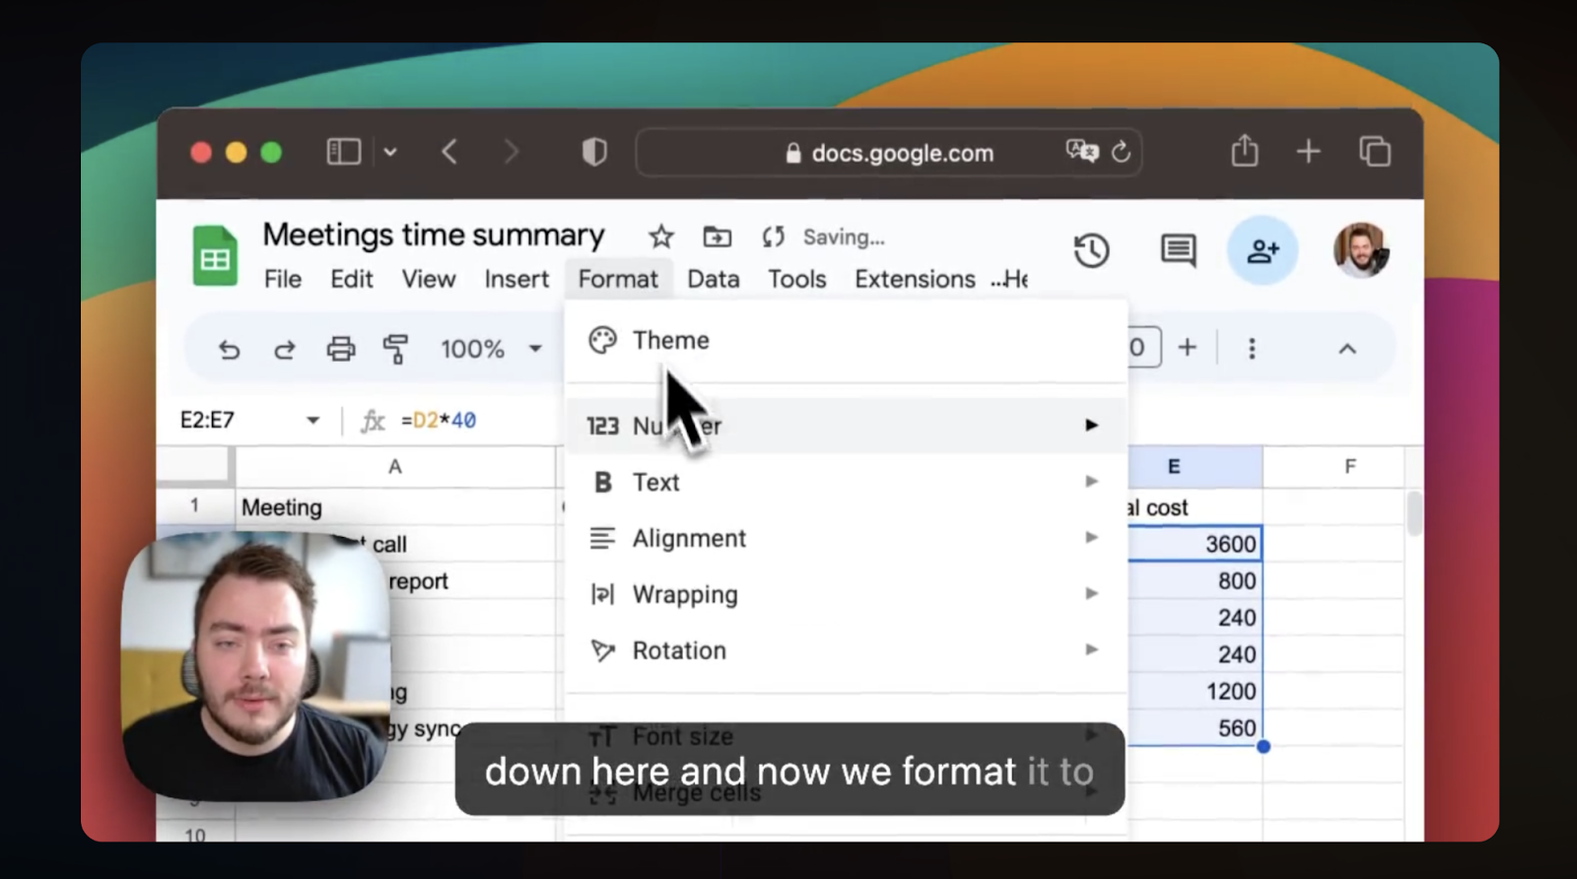Click the presenter webcam thumbnail
Image resolution: width=1577 pixels, height=879 pixels.
(x=255, y=666)
